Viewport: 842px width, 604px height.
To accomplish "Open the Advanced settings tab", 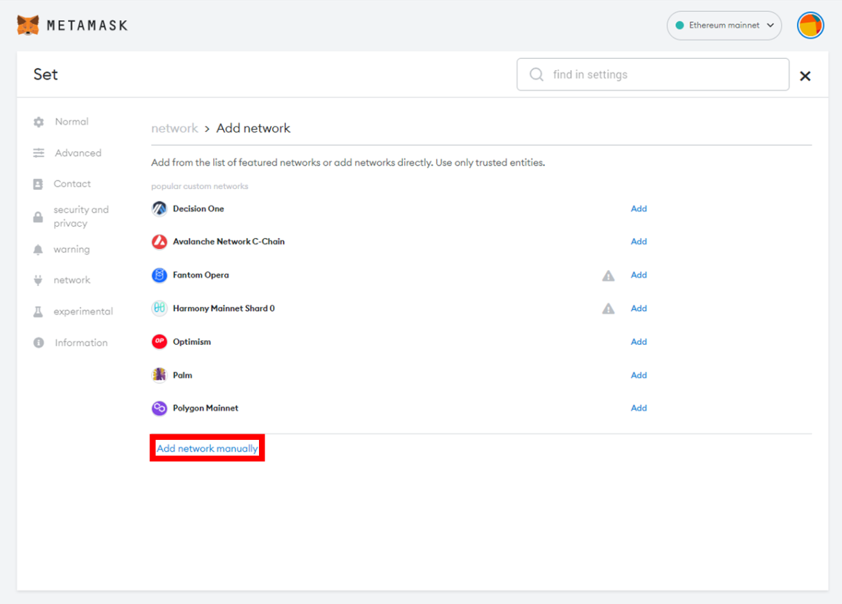I will [78, 153].
